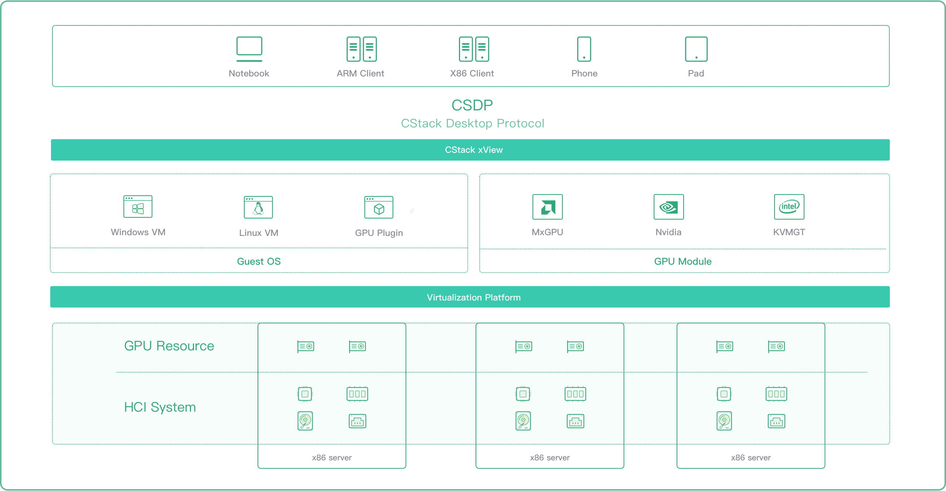This screenshot has height=491, width=946.
Task: Click the GPU Plugin text label
Action: click(379, 233)
